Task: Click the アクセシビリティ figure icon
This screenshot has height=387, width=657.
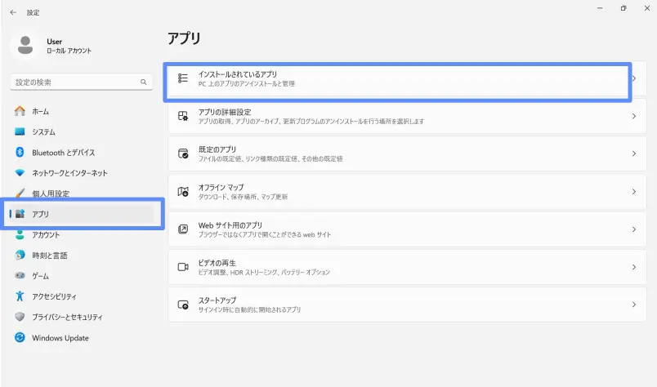Action: click(x=20, y=296)
